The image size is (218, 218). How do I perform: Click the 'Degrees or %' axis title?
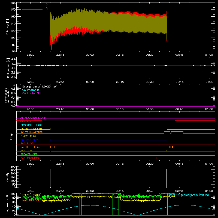click(x=7, y=204)
